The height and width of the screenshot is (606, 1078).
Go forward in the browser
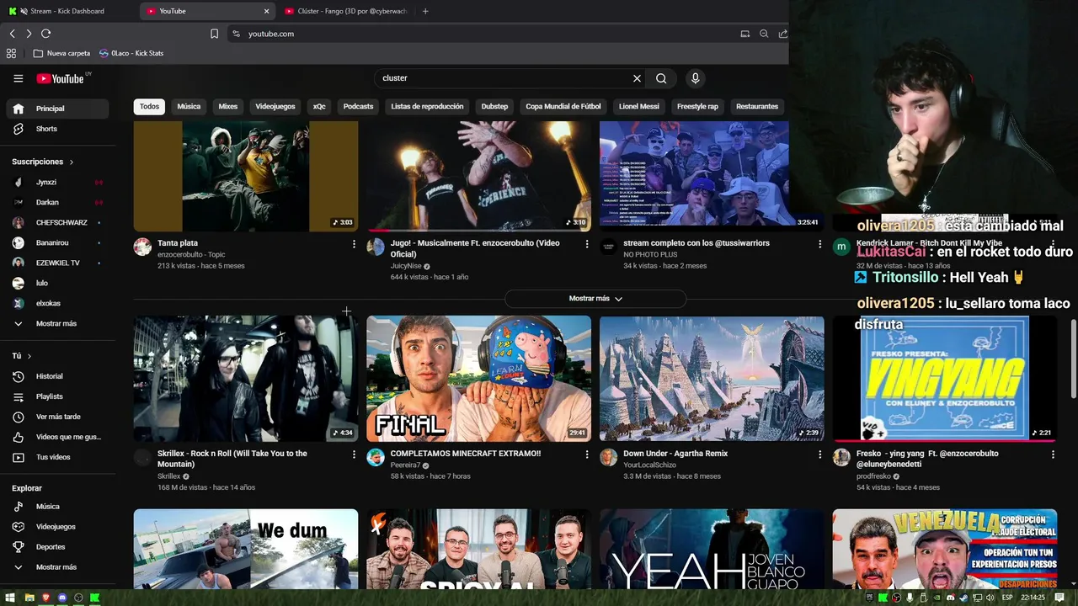pyautogui.click(x=29, y=34)
